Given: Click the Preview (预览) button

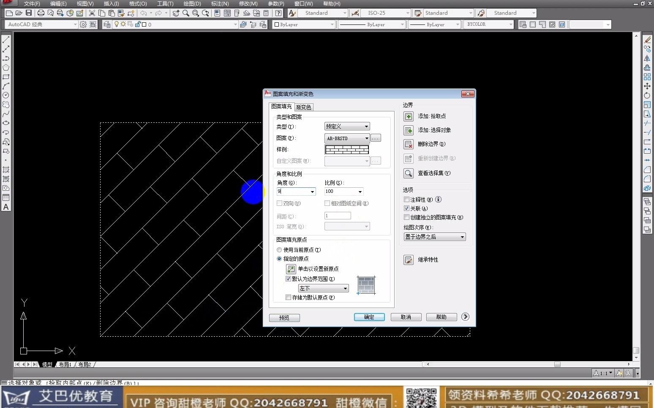Looking at the screenshot, I should click(x=284, y=318).
